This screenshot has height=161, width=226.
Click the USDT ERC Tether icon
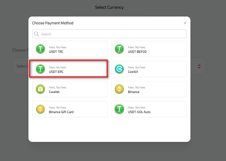(40, 69)
